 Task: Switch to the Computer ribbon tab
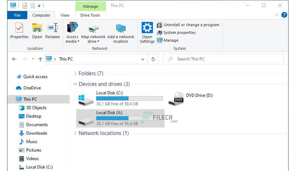click(x=41, y=15)
